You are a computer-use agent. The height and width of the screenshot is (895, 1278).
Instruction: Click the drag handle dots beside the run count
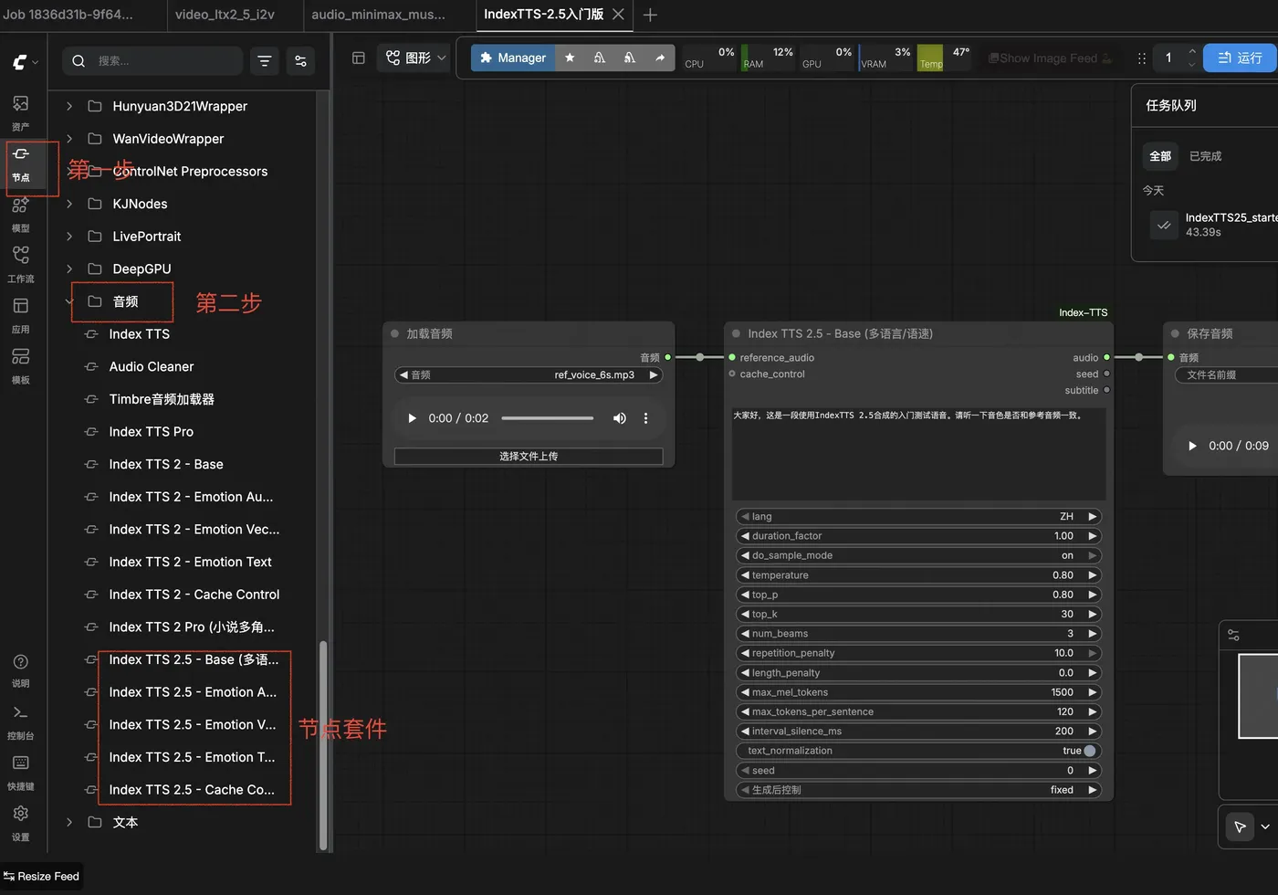click(1141, 58)
